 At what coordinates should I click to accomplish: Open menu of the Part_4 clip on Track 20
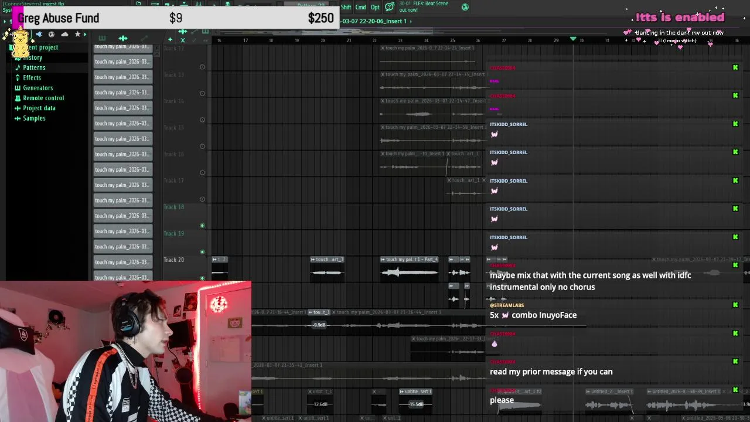pos(383,259)
